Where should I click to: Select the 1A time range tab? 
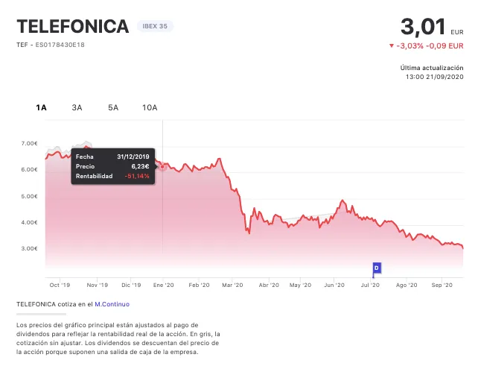click(42, 107)
